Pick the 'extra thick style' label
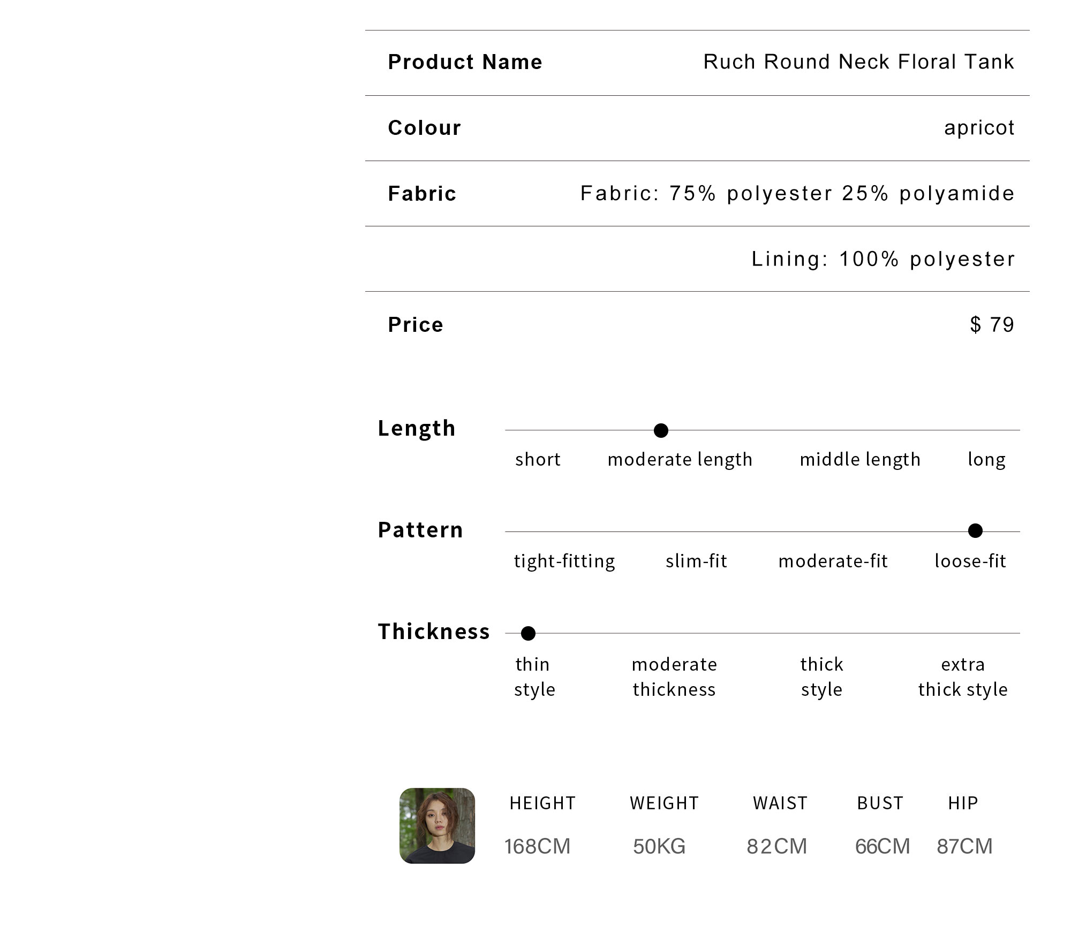 (963, 677)
